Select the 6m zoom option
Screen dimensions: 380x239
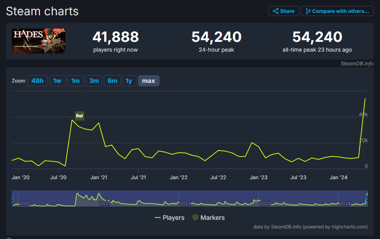pos(112,81)
